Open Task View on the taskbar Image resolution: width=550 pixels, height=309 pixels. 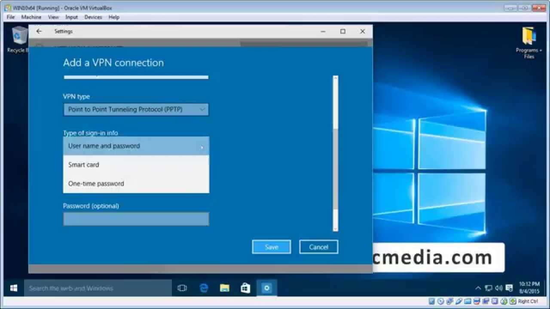[183, 288]
